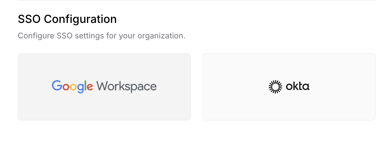Click the lowercase blue g in Google
This screenshot has height=151, width=384.
[x=80, y=88]
